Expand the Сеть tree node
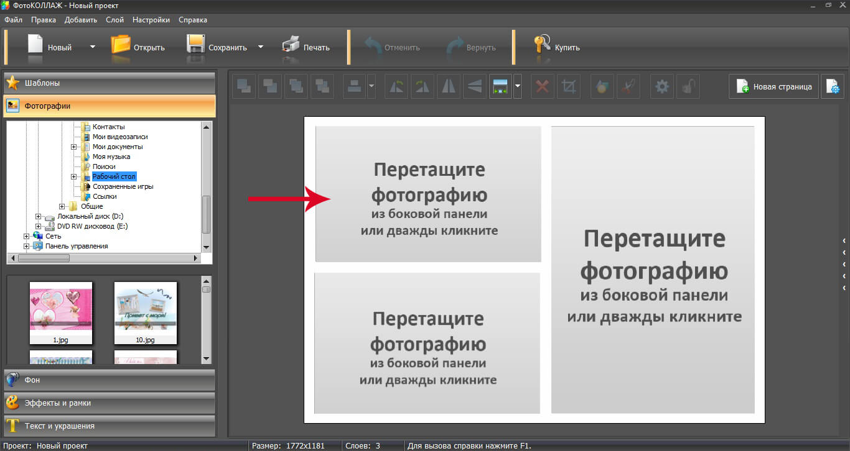The width and height of the screenshot is (850, 451). click(x=27, y=236)
